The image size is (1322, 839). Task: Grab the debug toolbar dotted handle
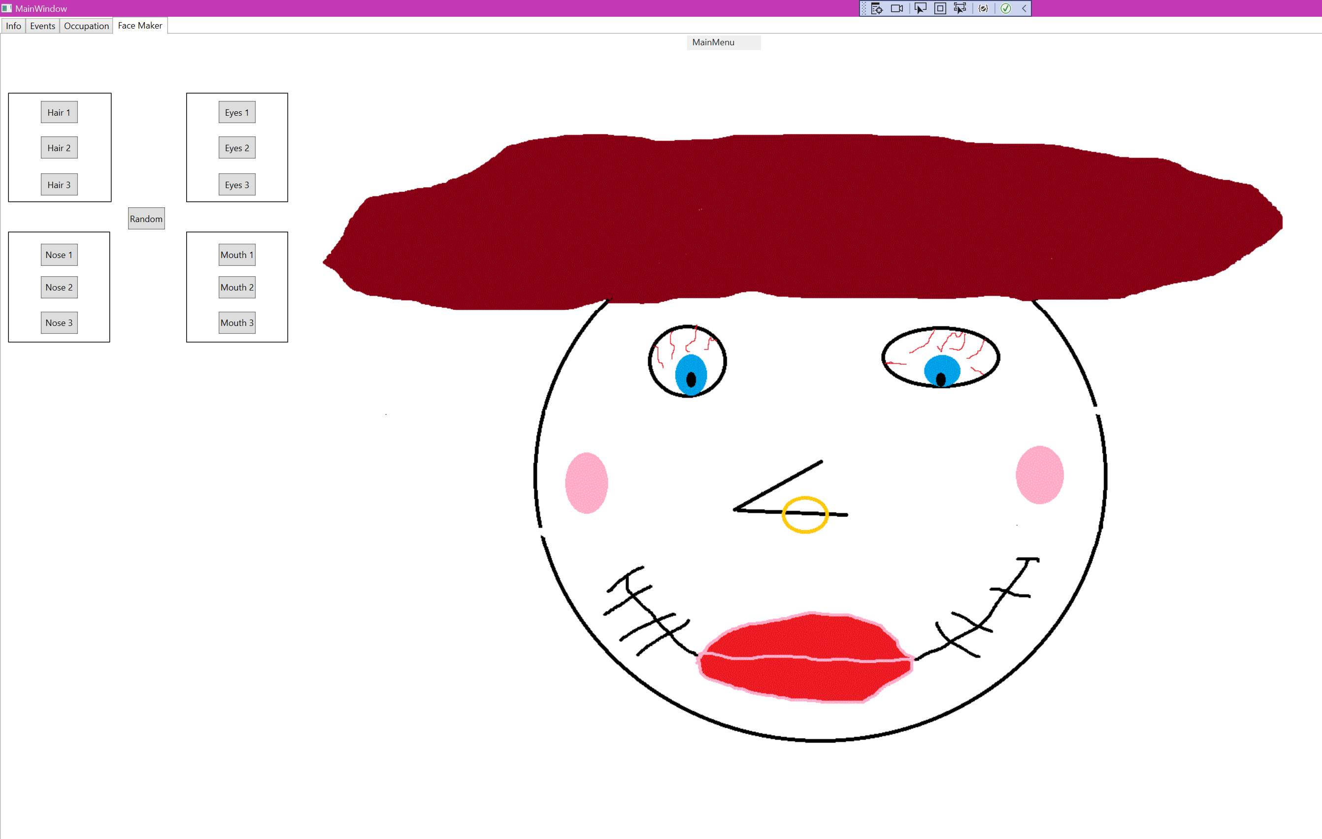[x=863, y=8]
